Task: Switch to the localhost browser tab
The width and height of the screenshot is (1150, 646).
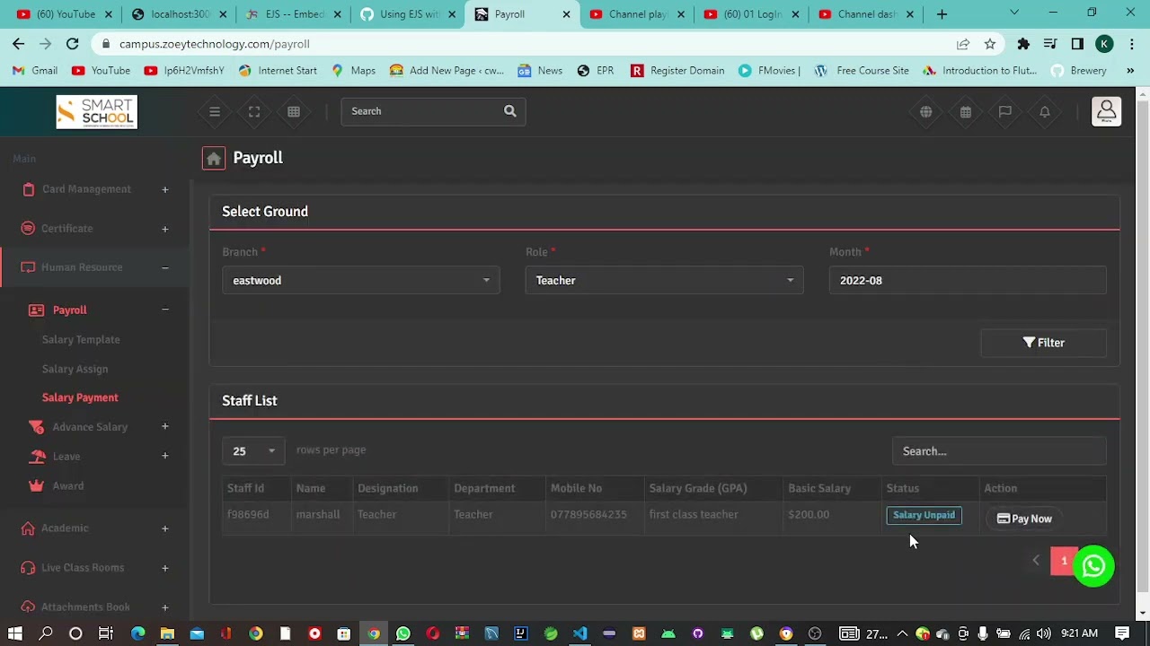Action: pyautogui.click(x=178, y=14)
